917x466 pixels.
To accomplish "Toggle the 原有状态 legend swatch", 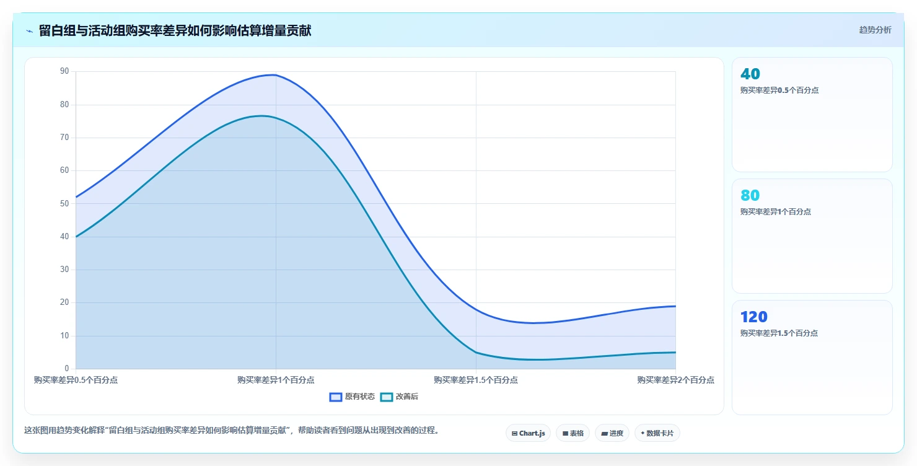I will [x=336, y=397].
